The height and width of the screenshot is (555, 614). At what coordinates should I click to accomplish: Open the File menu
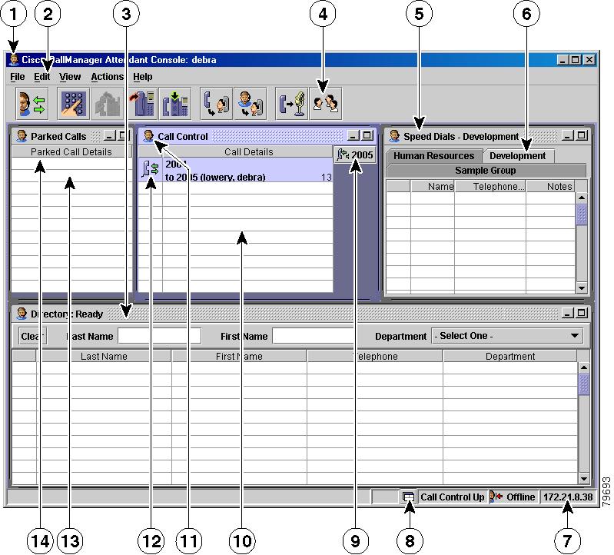pos(17,77)
